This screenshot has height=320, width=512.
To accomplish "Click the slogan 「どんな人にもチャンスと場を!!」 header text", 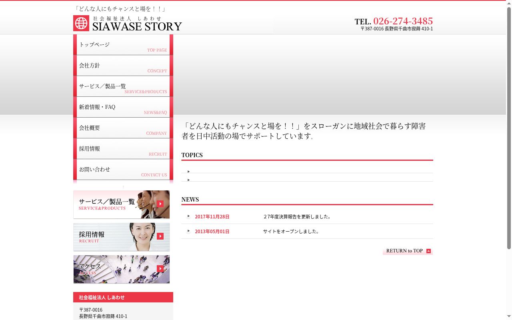I will (120, 9).
